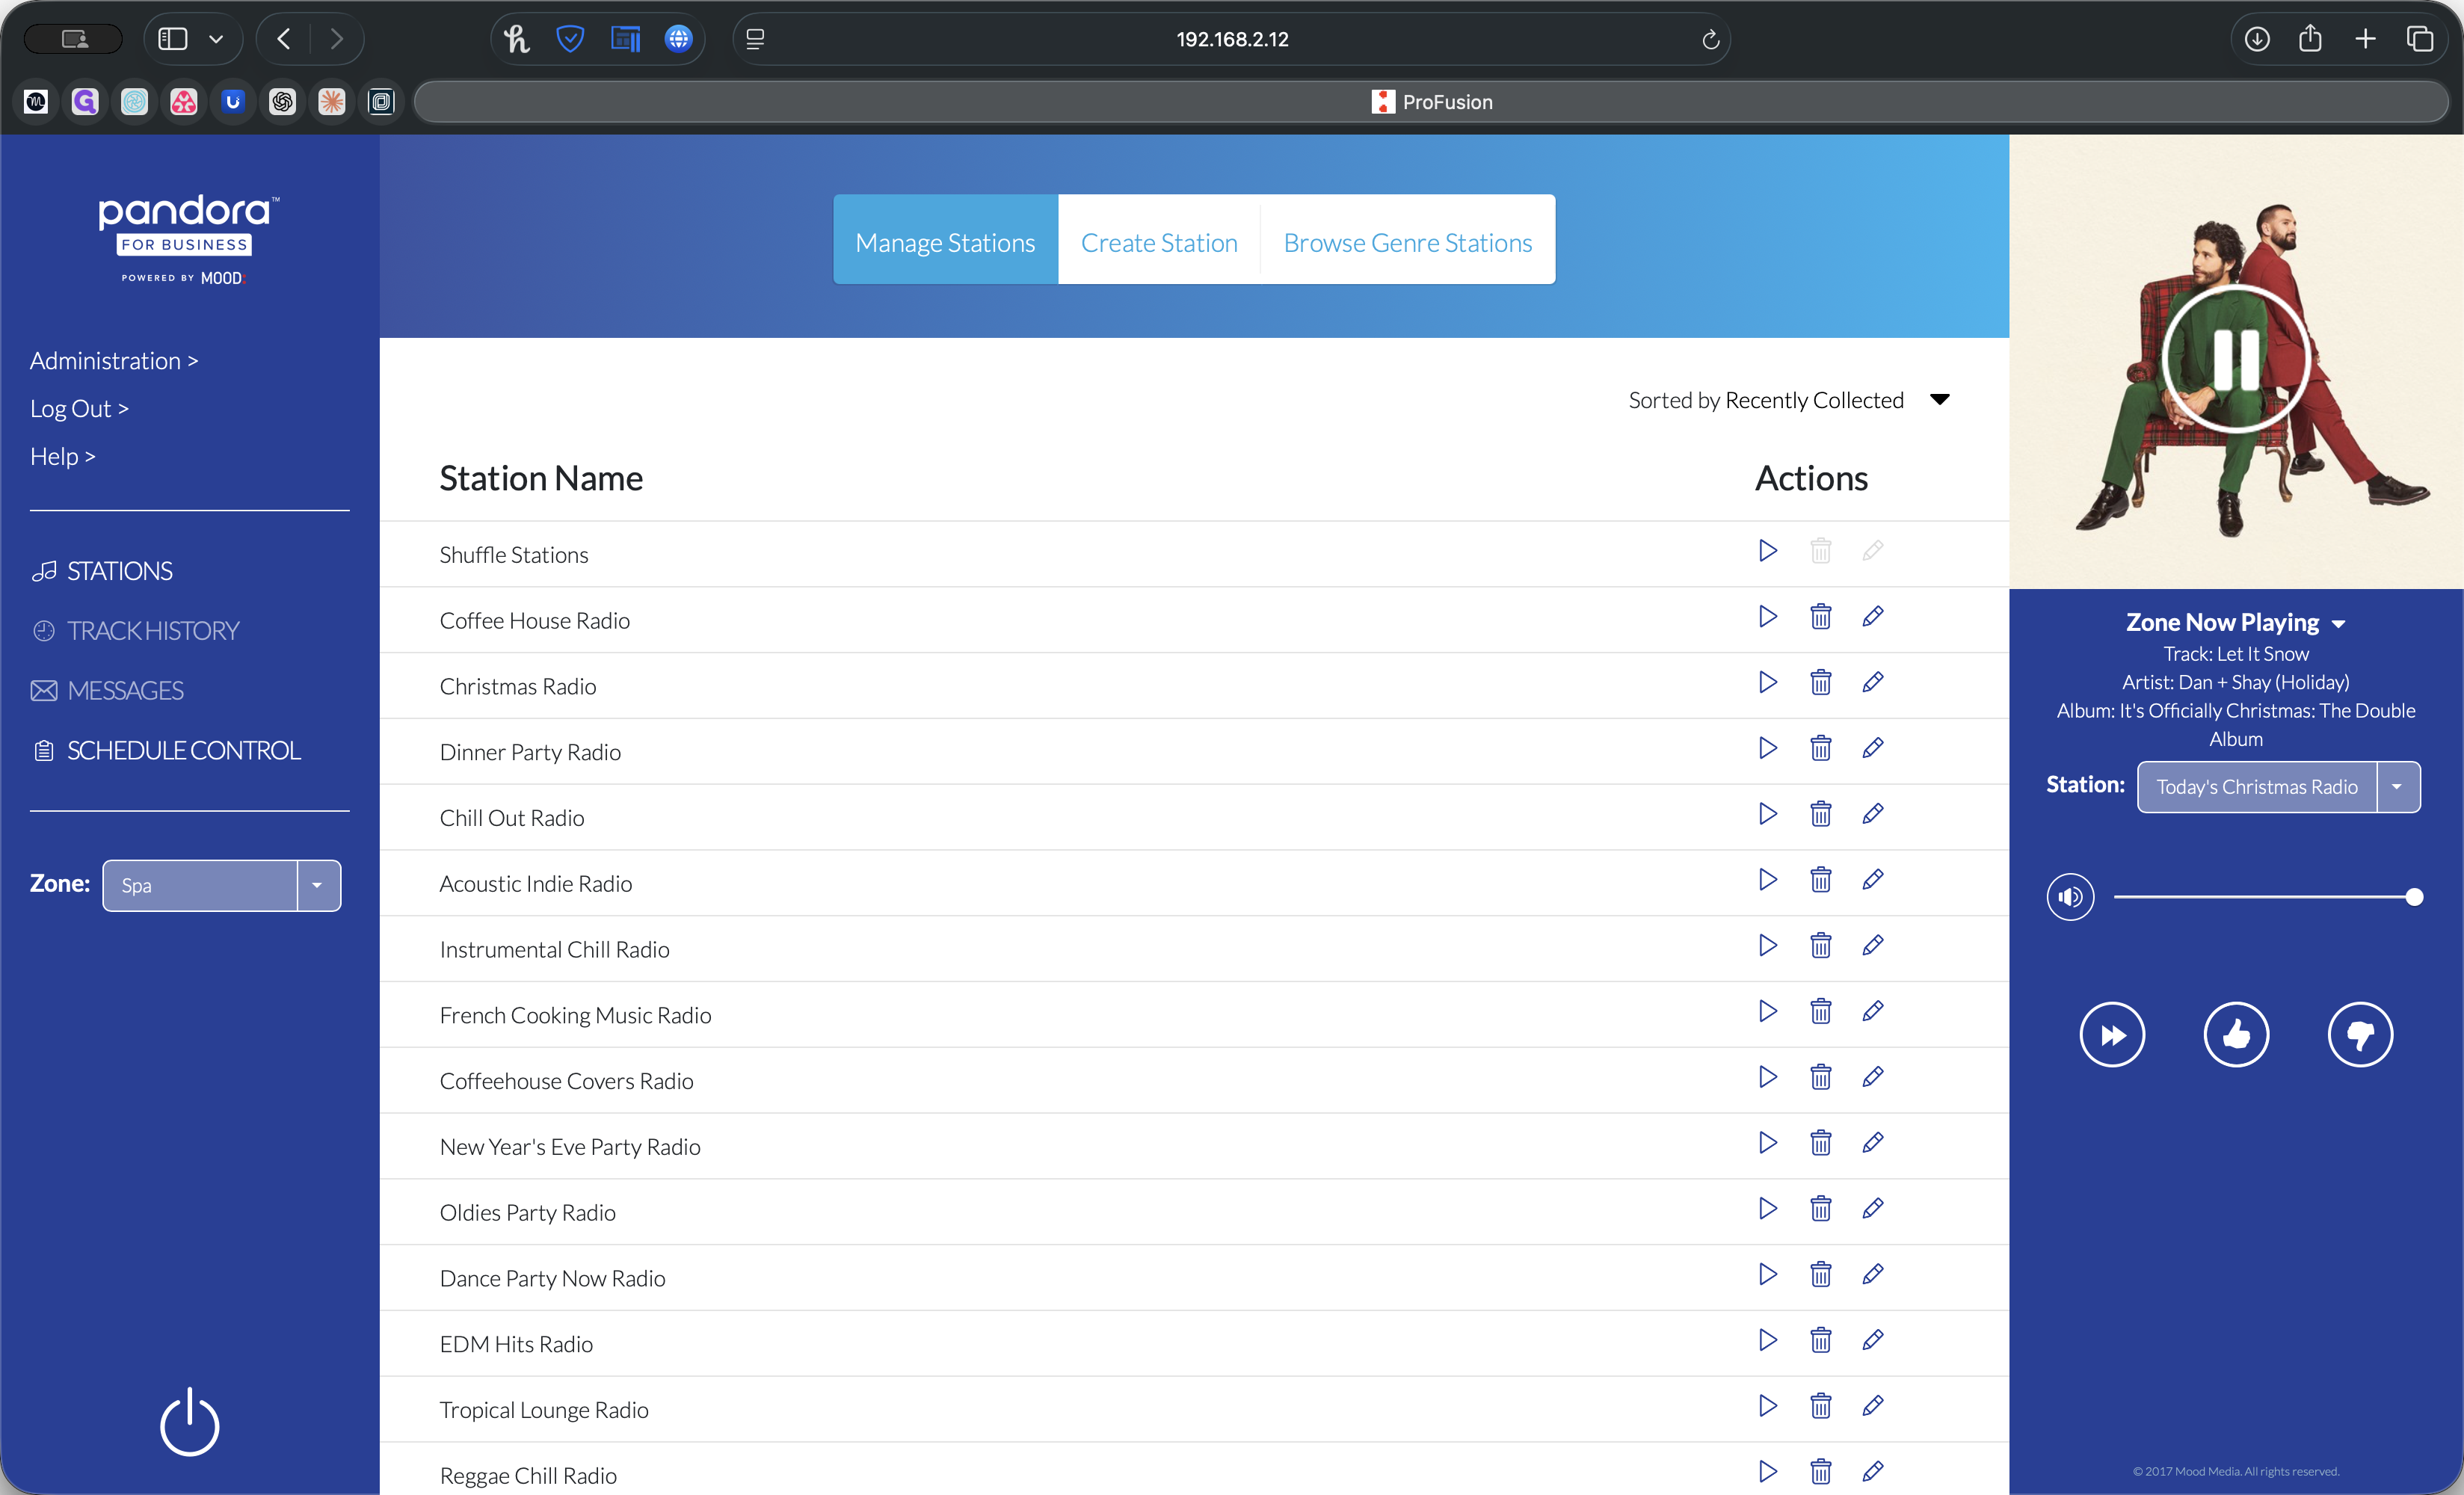Delete the Acoustic Indie Radio station
Screen dimensions: 2464x1495
(1820, 880)
